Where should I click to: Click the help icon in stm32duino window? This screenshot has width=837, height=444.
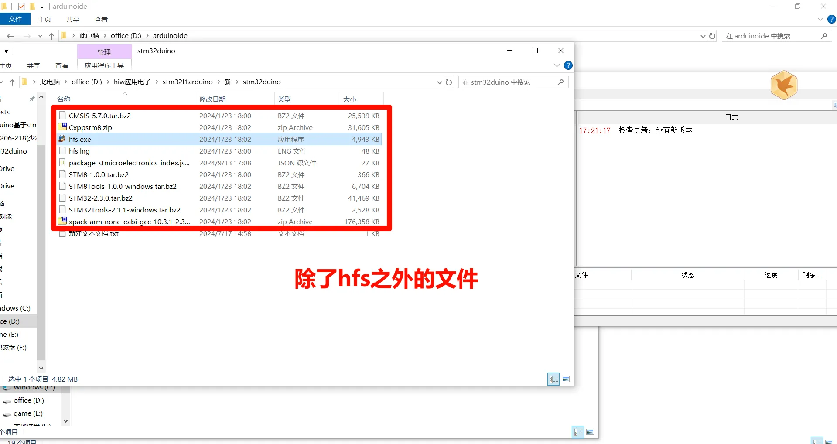pyautogui.click(x=568, y=65)
